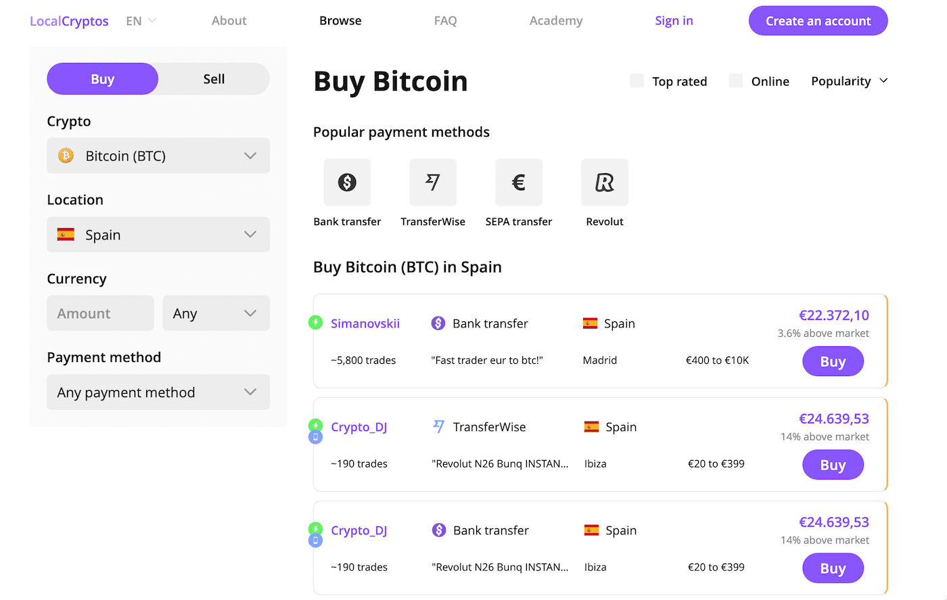Screen dimensions: 947x600
Task: Buy from Simanovskii at €22.372,10
Action: coord(833,361)
